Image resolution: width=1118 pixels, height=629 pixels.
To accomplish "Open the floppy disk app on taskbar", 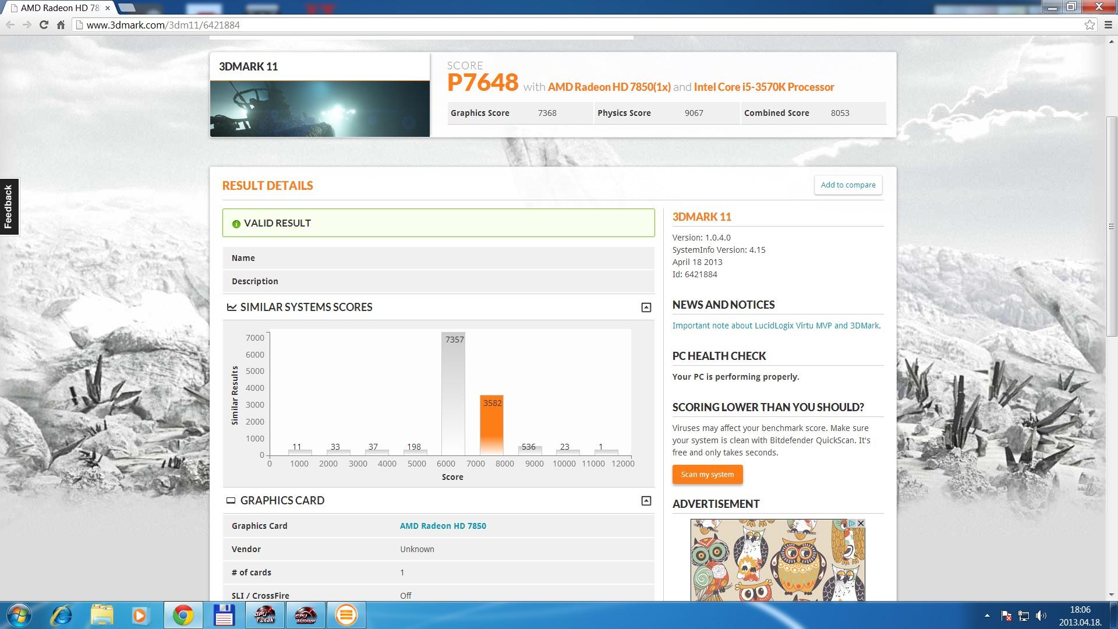I will [x=224, y=616].
